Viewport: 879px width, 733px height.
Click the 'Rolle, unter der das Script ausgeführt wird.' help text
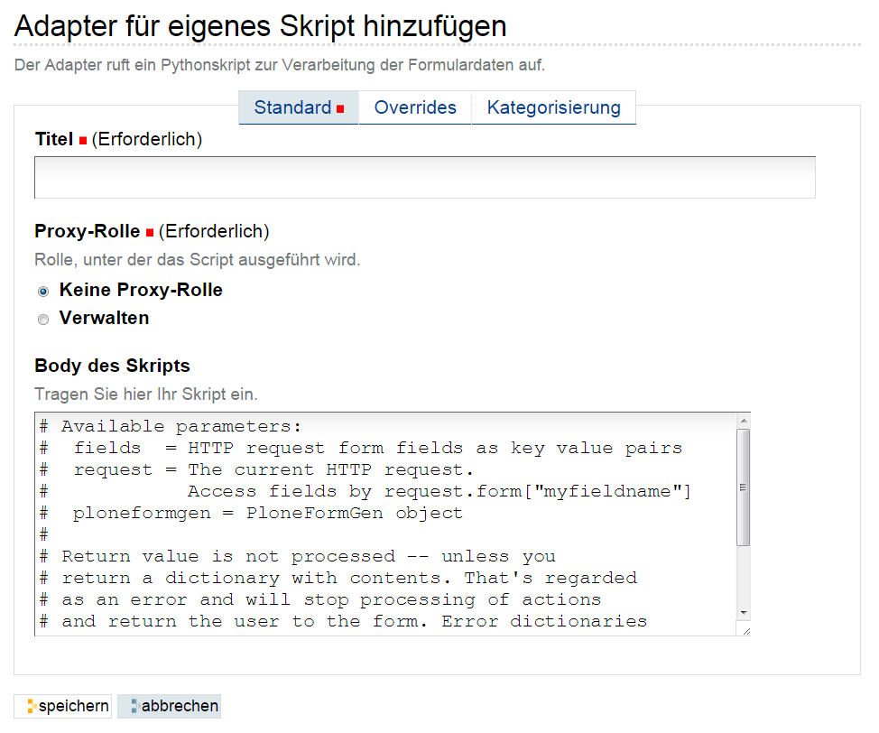click(x=198, y=260)
